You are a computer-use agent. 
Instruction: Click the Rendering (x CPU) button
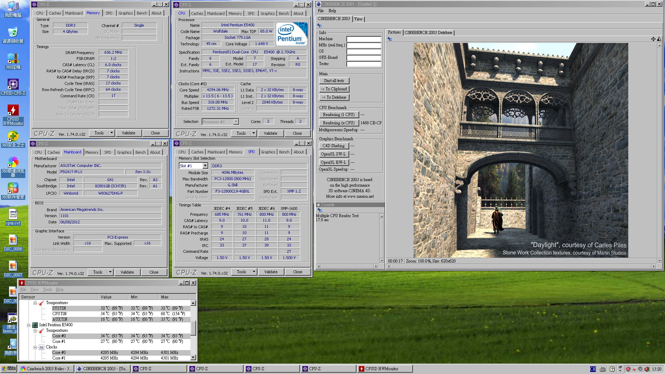339,123
